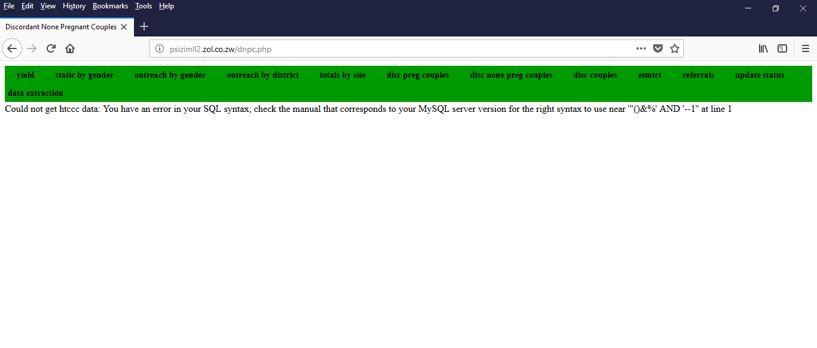817x348 pixels.
Task: Click the browser back arrow button
Action: point(12,48)
